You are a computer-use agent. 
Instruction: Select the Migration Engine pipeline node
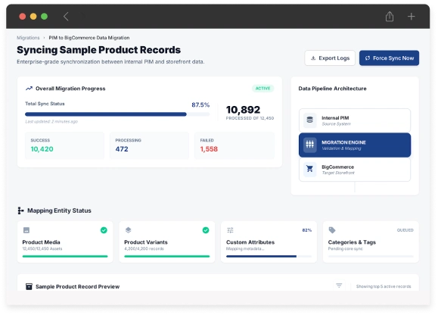(x=355, y=145)
